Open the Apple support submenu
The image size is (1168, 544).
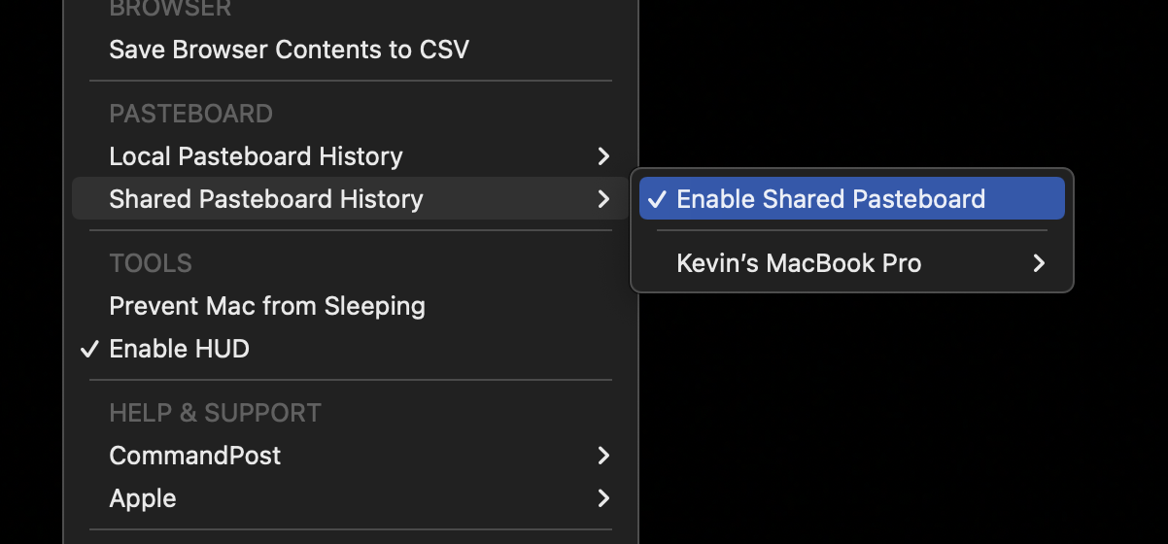[351, 498]
